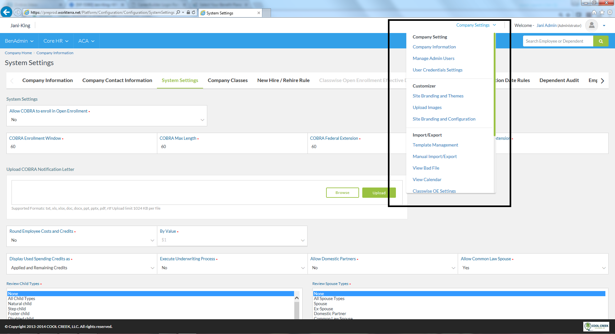
Task: Click the Company Settings menu green scrollbar
Action: click(495, 84)
